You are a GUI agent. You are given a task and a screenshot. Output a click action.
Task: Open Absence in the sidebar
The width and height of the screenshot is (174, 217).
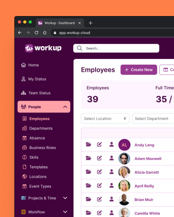33,138
